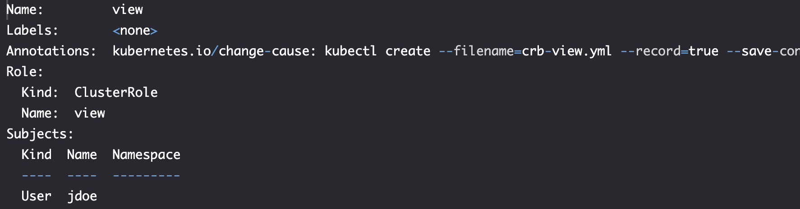Viewport: 800px width, 209px height.
Task: Click the 'ClusterRole' kind value
Action: [116, 92]
